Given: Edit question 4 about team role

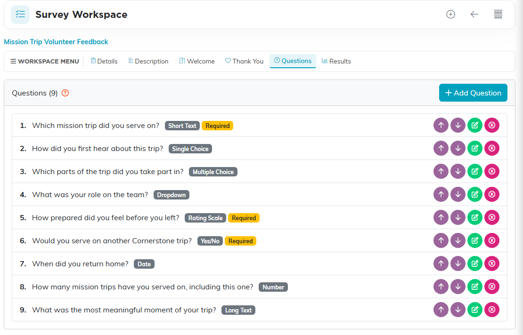Looking at the screenshot, I should click(x=475, y=194).
